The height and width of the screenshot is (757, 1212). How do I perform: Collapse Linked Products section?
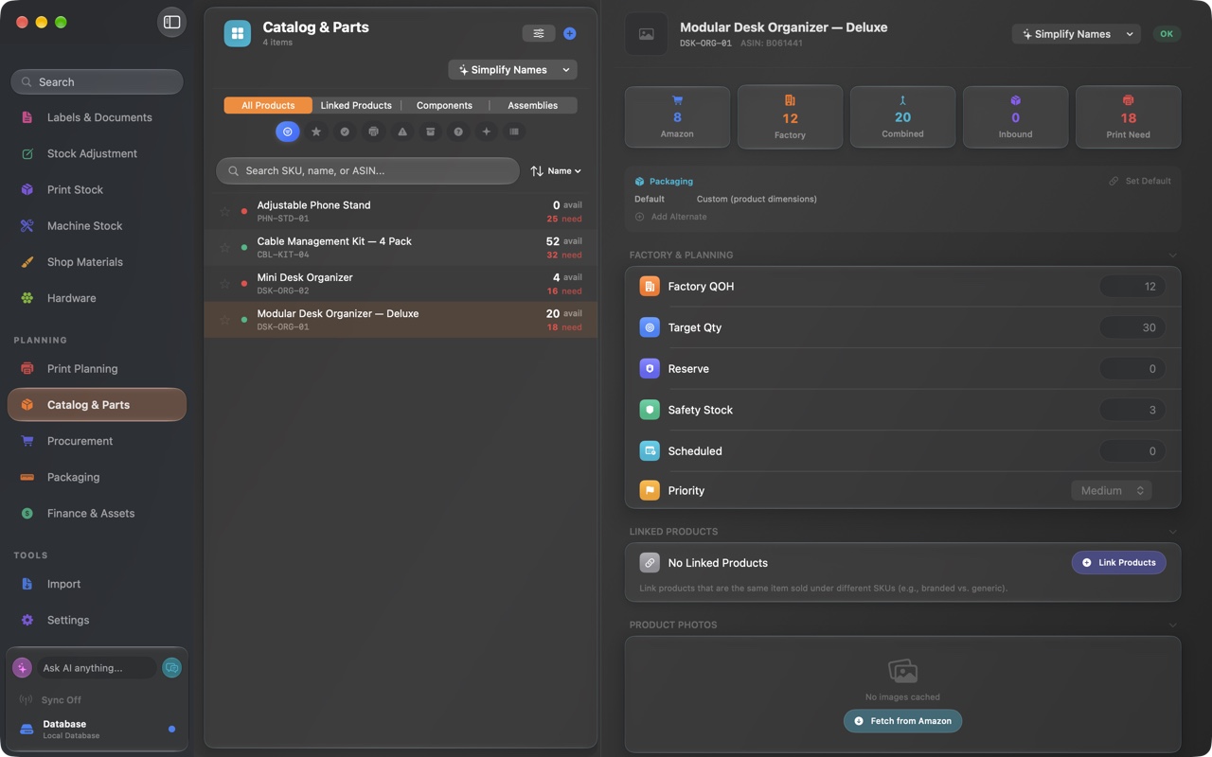click(1173, 531)
